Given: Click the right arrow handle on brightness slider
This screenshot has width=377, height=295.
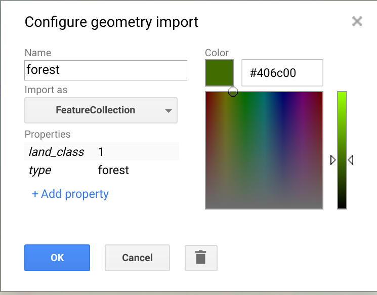Looking at the screenshot, I should 350,160.
